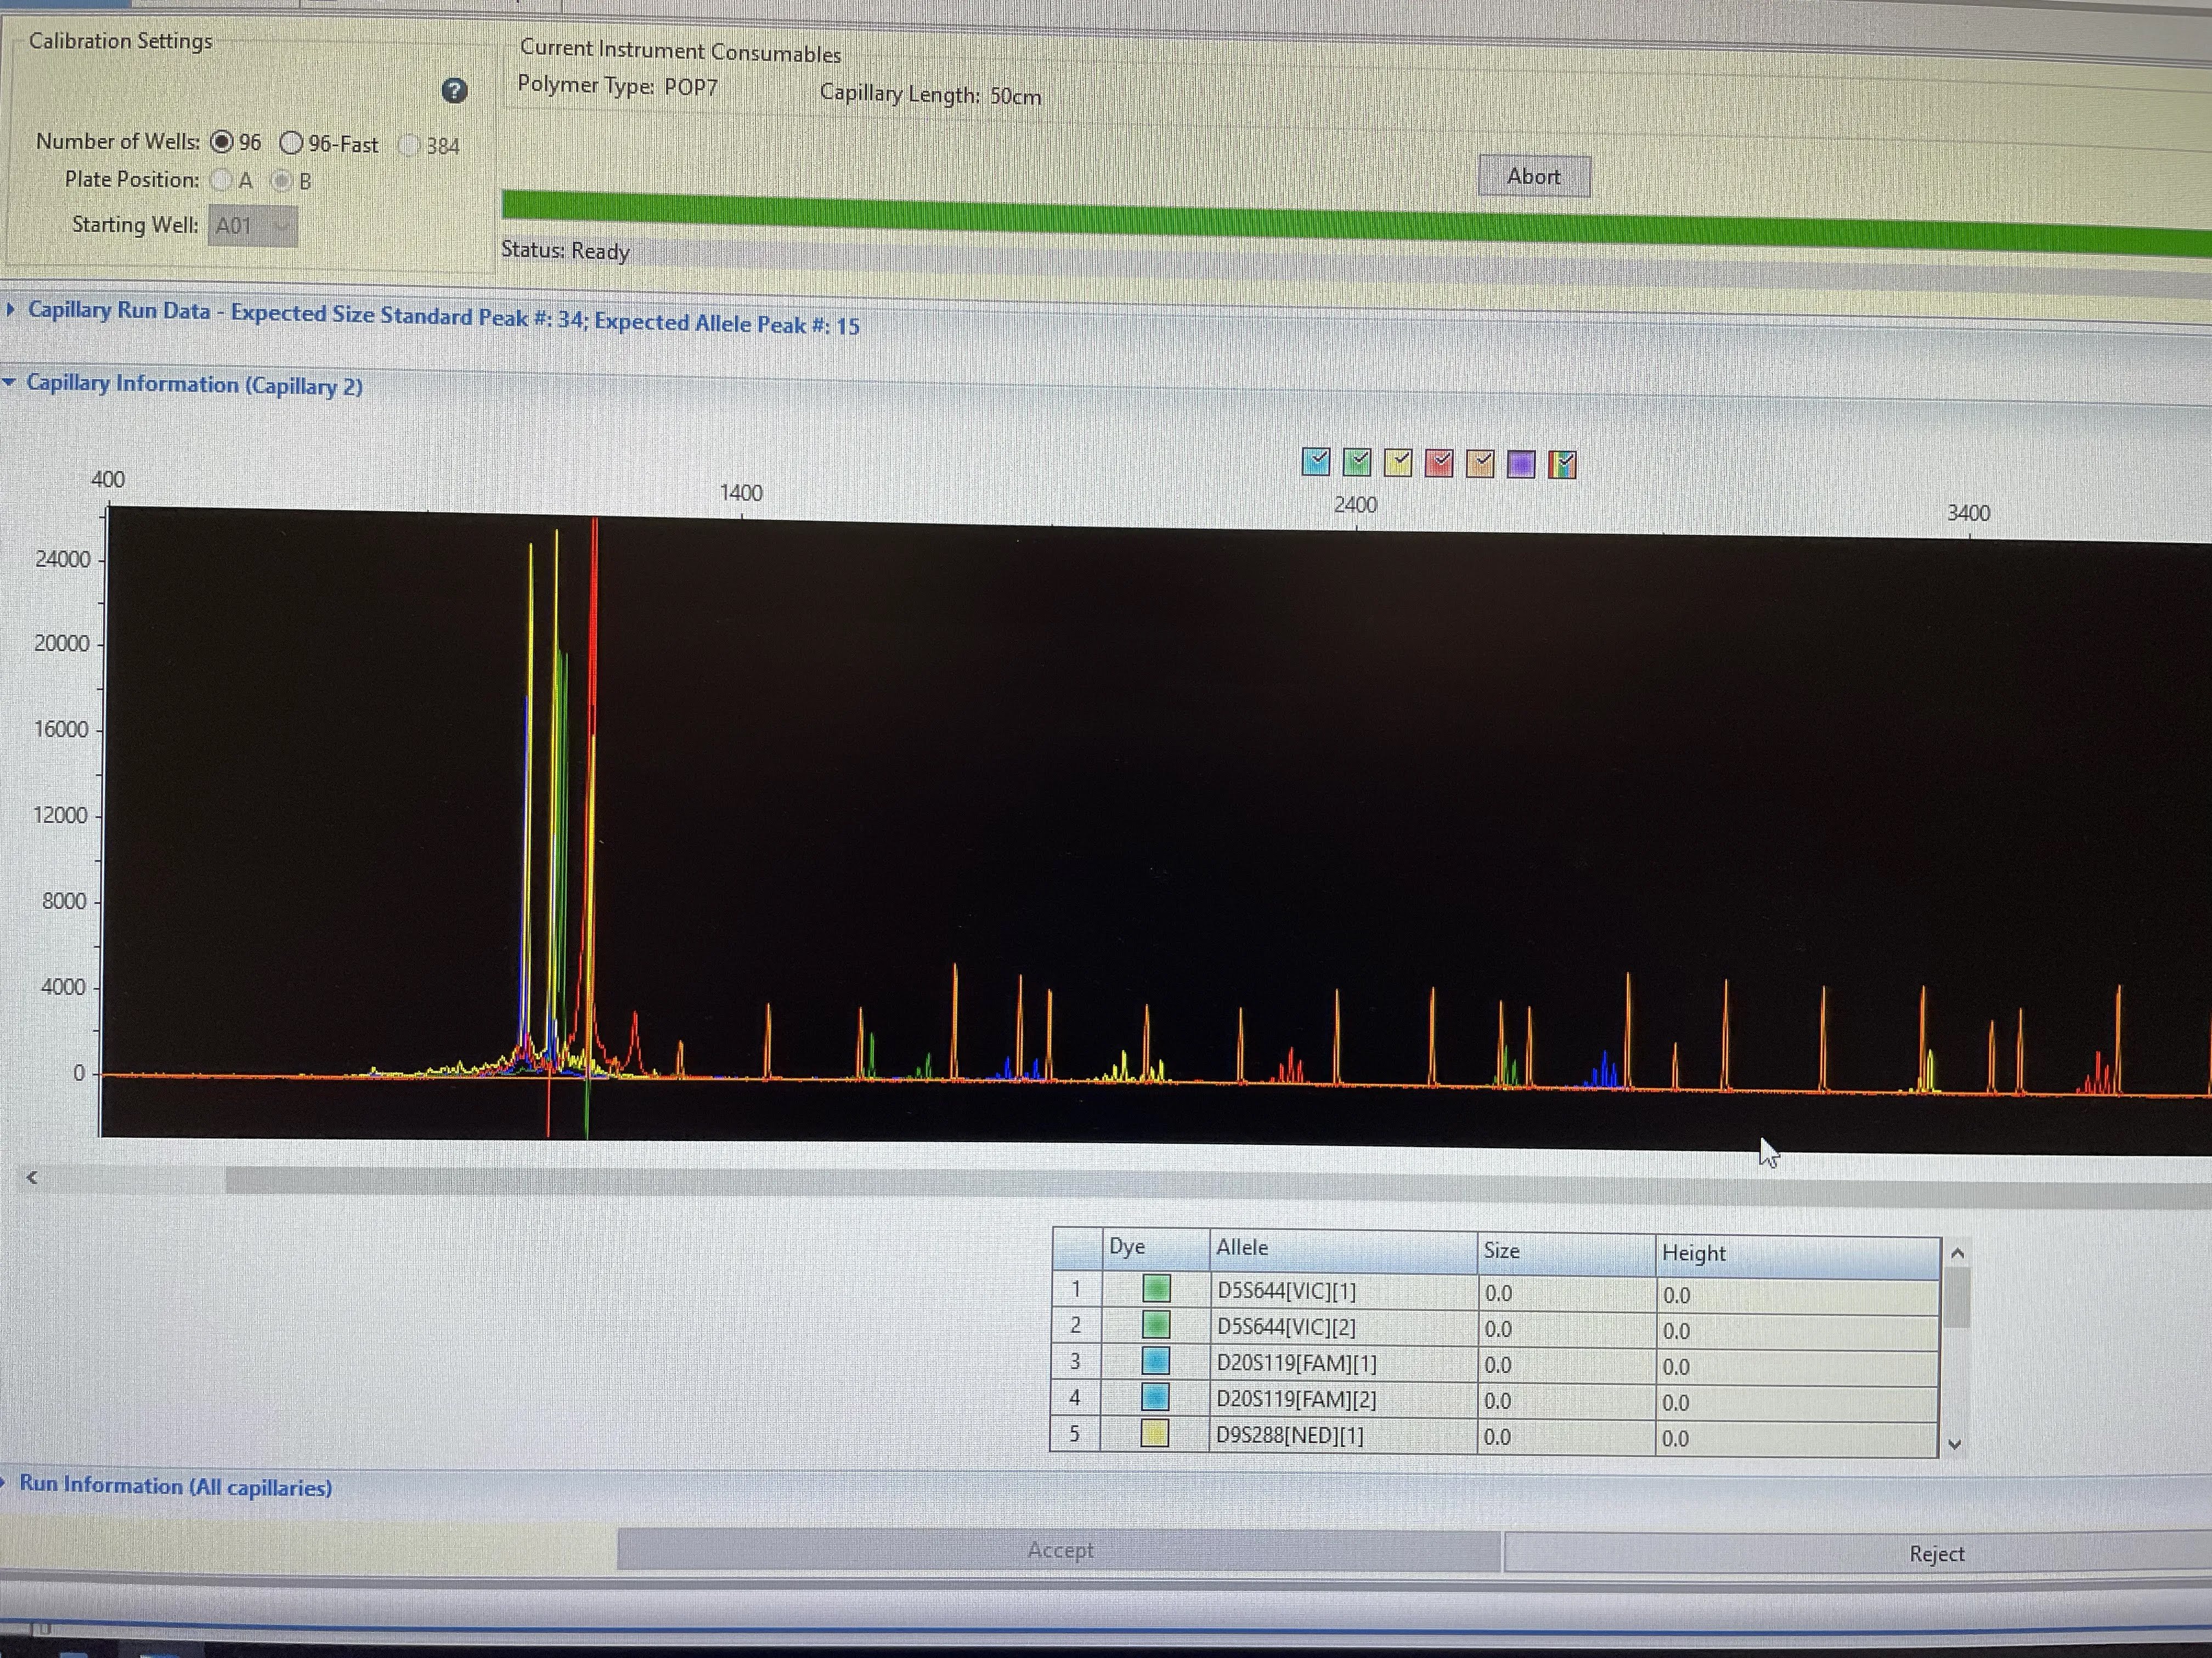The width and height of the screenshot is (2212, 1658).
Task: Select allele cell D5S644[VIC][2]
Action: [1343, 1327]
